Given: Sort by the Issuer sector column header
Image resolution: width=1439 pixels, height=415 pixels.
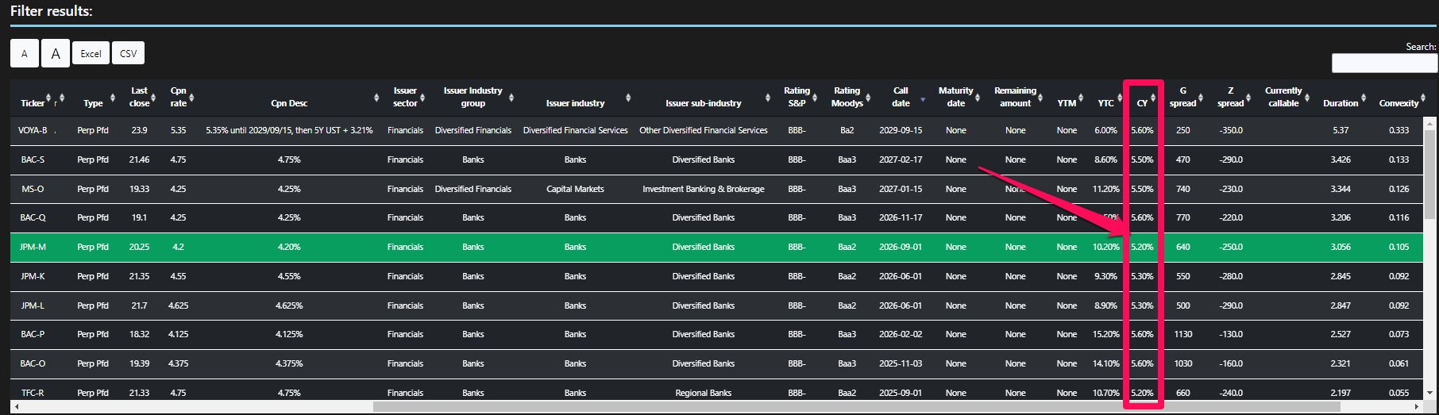Looking at the screenshot, I should (405, 97).
